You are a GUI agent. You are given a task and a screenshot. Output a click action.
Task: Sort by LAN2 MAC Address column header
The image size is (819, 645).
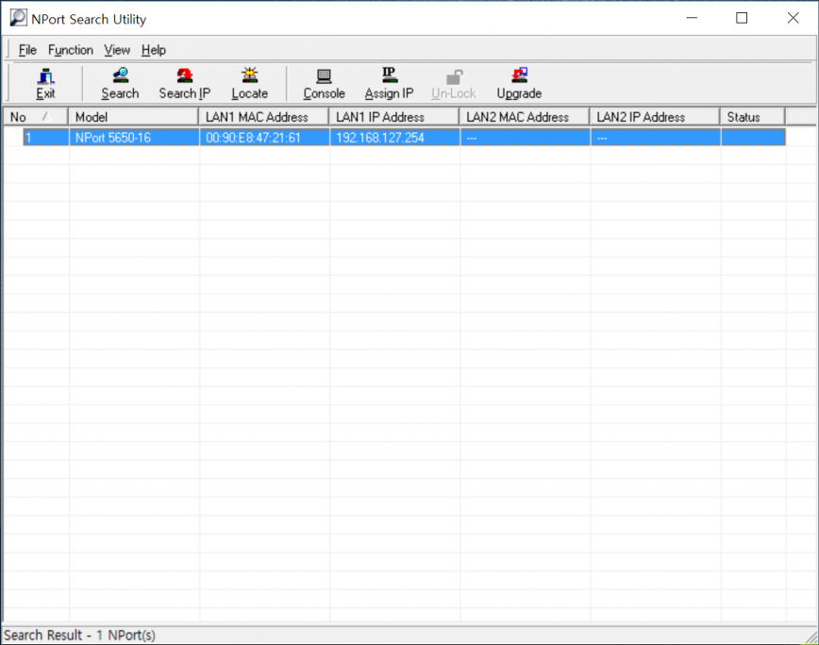pyautogui.click(x=525, y=117)
